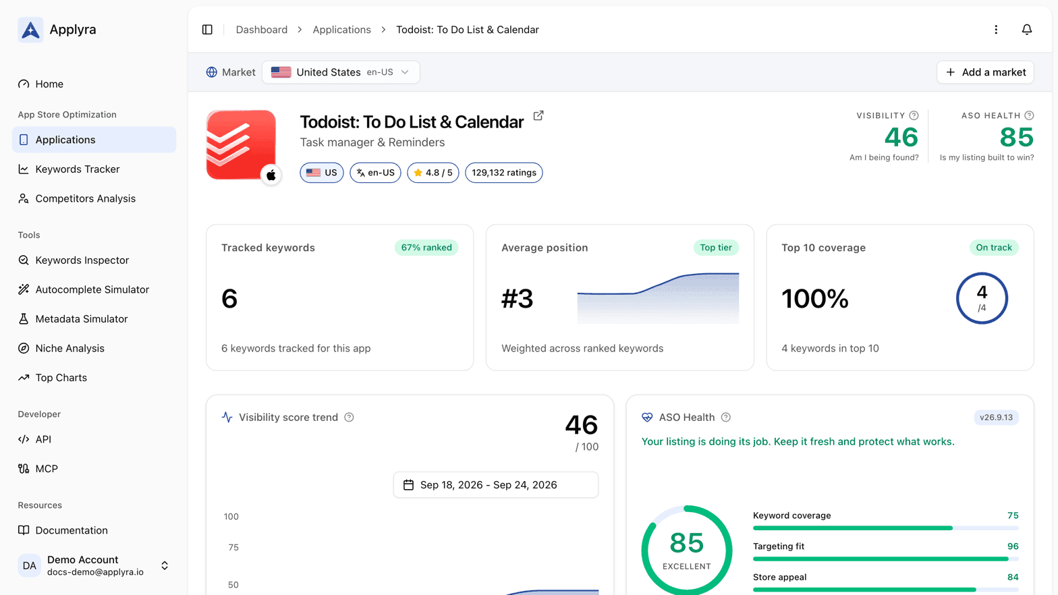Click the 129,132 ratings badge

504,173
